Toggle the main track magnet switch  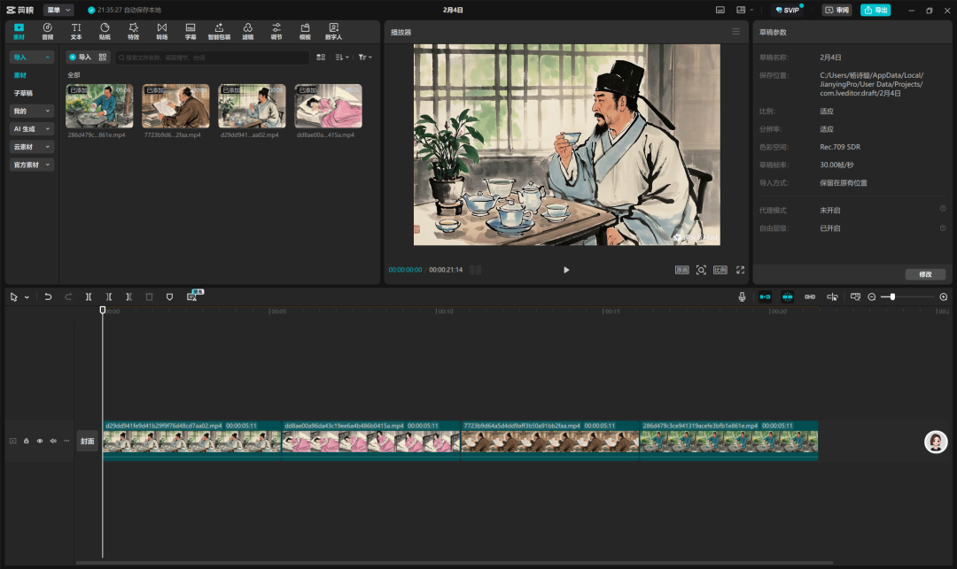764,297
